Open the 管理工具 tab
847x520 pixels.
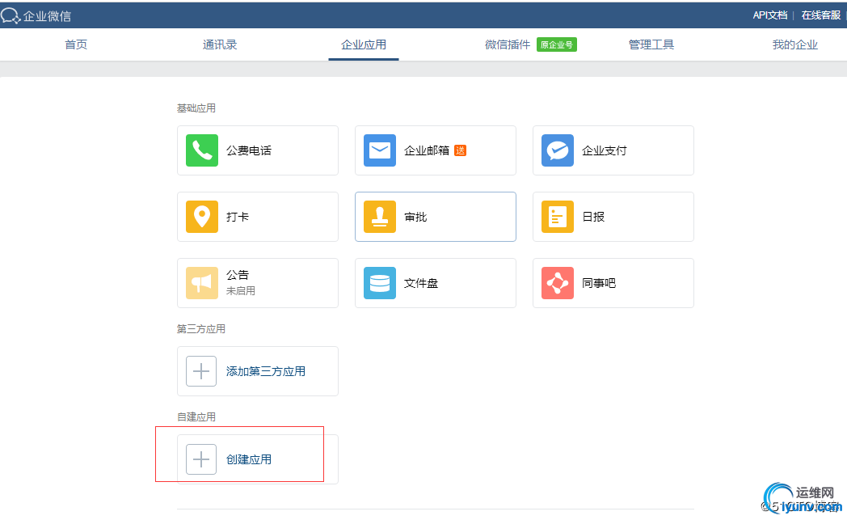point(651,44)
